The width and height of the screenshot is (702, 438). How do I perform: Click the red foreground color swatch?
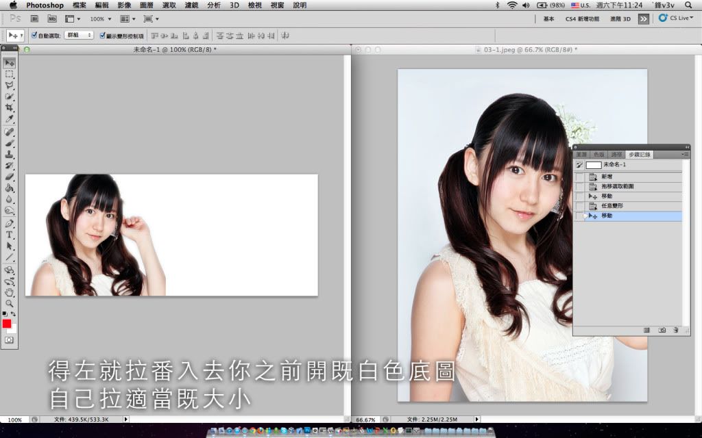[x=7, y=323]
